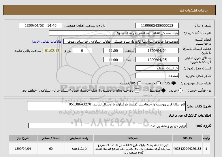Click the quantity cell showing 60
Image resolution: width=222 pixels, height=157 pixels.
pyautogui.click(x=51, y=149)
